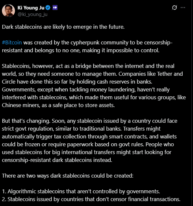Image resolution: width=193 pixels, height=206 pixels.
Task: Click list item 2 about stablecoins issued by countries
Action: point(91,199)
